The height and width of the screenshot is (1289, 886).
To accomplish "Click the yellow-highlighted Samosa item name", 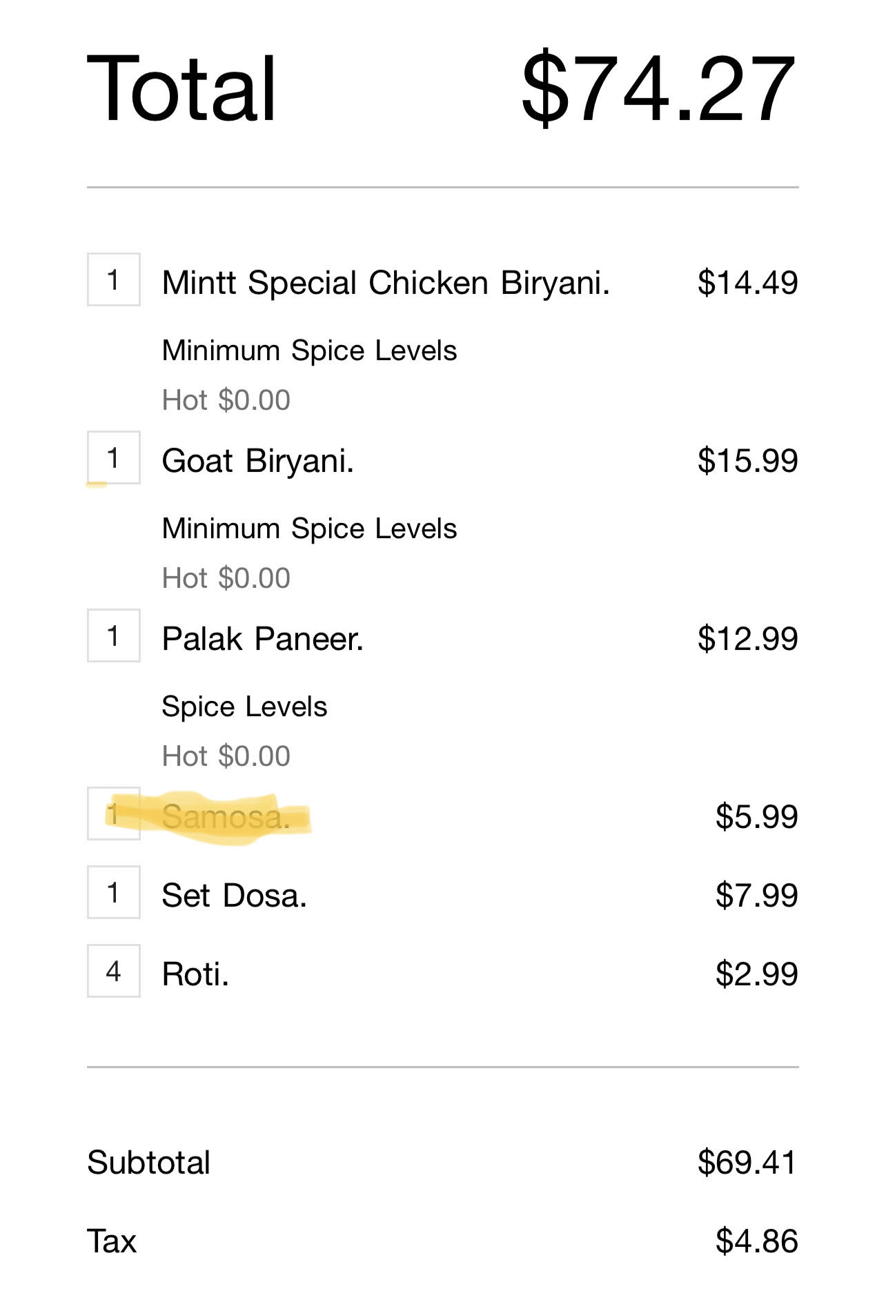I will [x=226, y=817].
